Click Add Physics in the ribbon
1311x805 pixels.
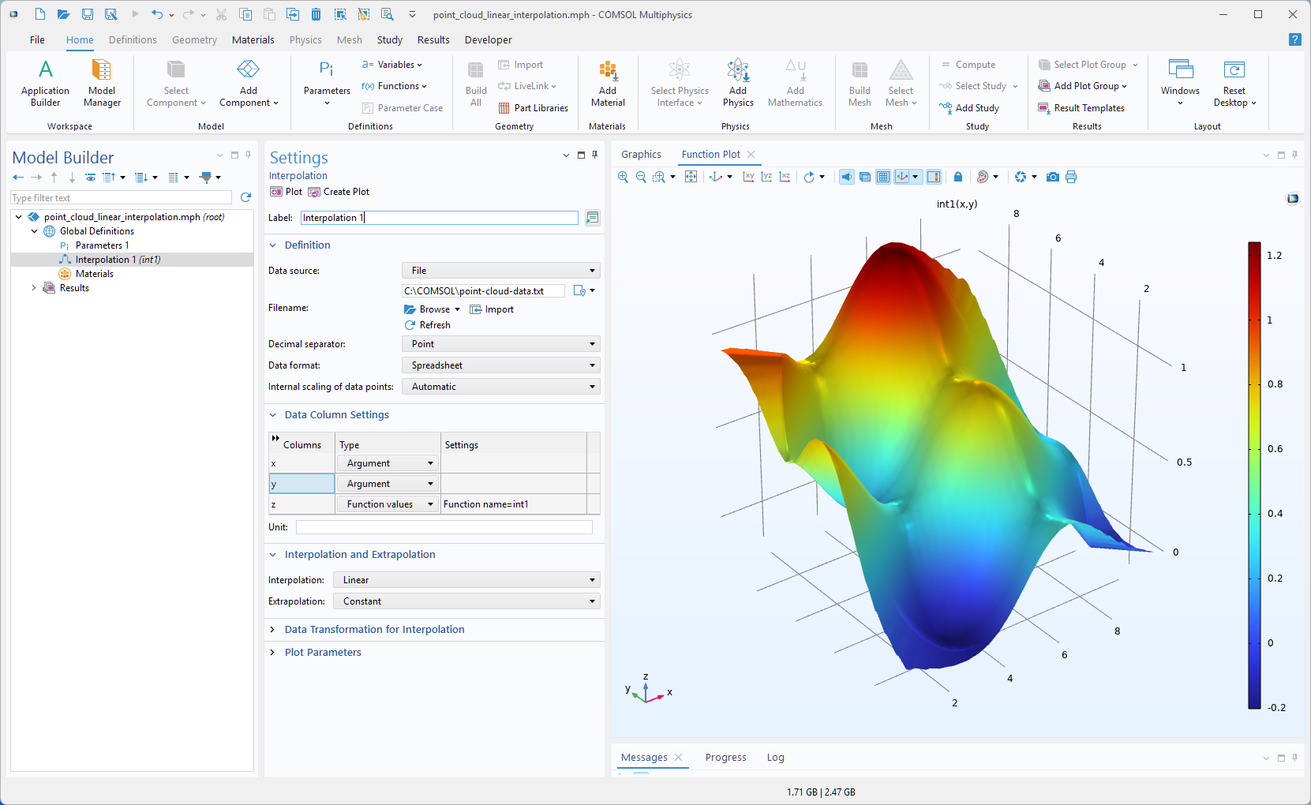point(738,84)
